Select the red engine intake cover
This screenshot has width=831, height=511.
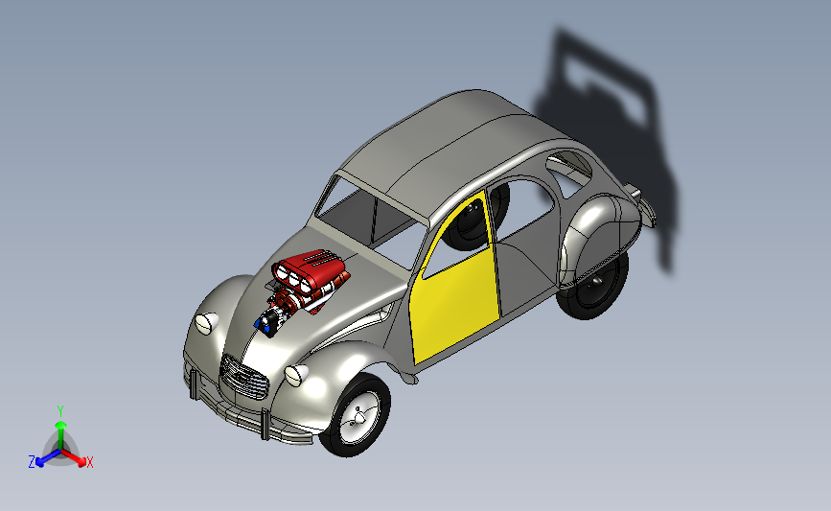309,269
